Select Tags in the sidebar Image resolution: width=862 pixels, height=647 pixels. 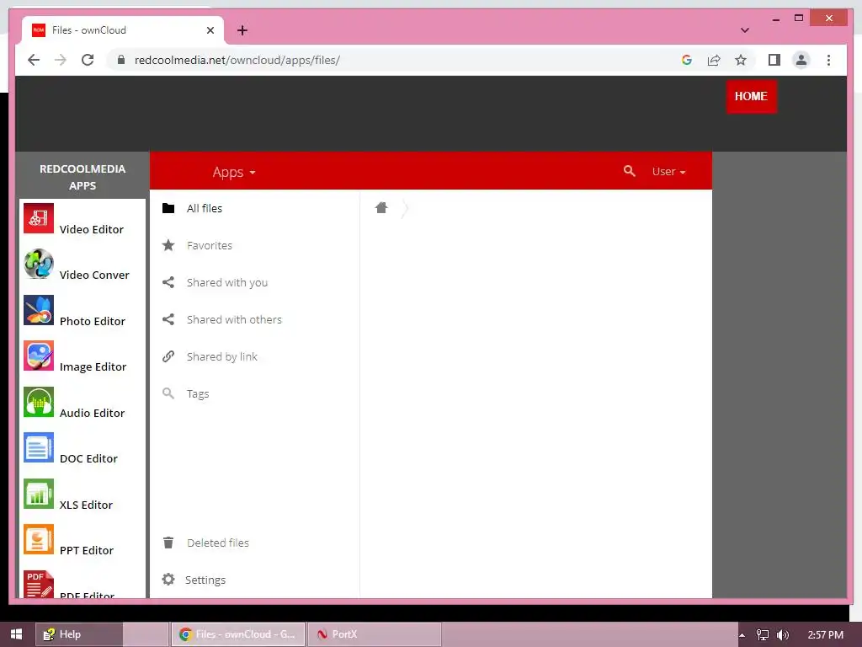pos(198,394)
